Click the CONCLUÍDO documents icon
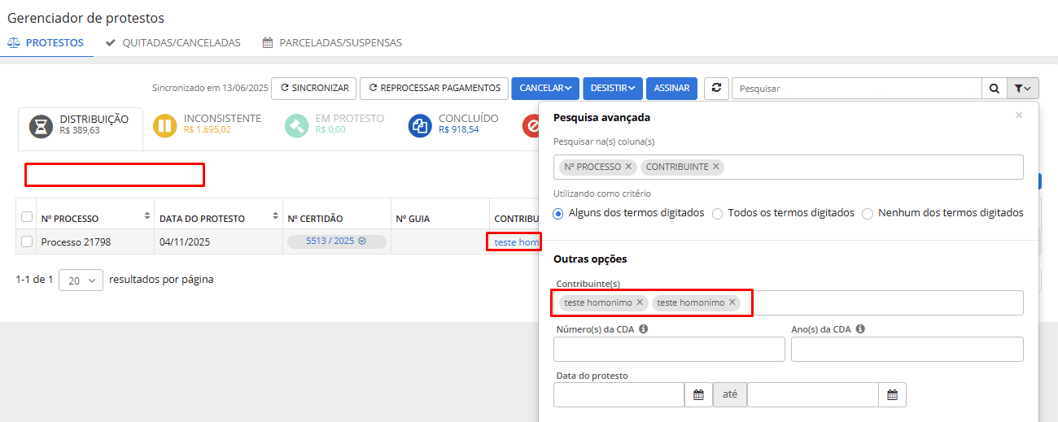Viewport: 1058px width, 422px height. [x=420, y=126]
